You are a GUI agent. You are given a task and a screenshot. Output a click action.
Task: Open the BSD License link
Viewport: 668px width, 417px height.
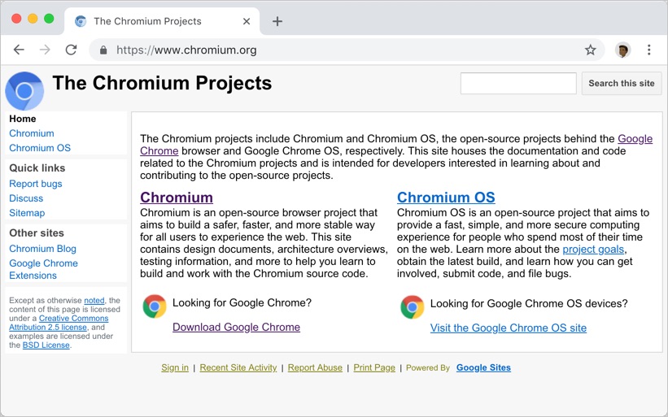[46, 345]
